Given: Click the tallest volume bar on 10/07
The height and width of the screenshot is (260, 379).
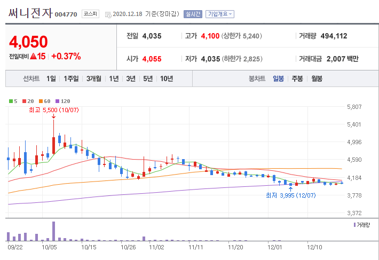Looking at the screenshot, I should point(54,231).
